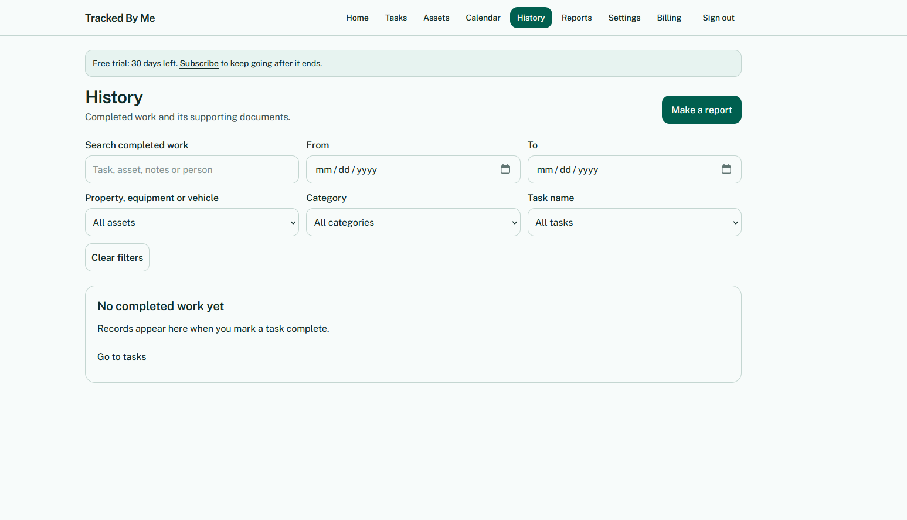Click the Category field label
907x520 pixels.
pyautogui.click(x=327, y=198)
